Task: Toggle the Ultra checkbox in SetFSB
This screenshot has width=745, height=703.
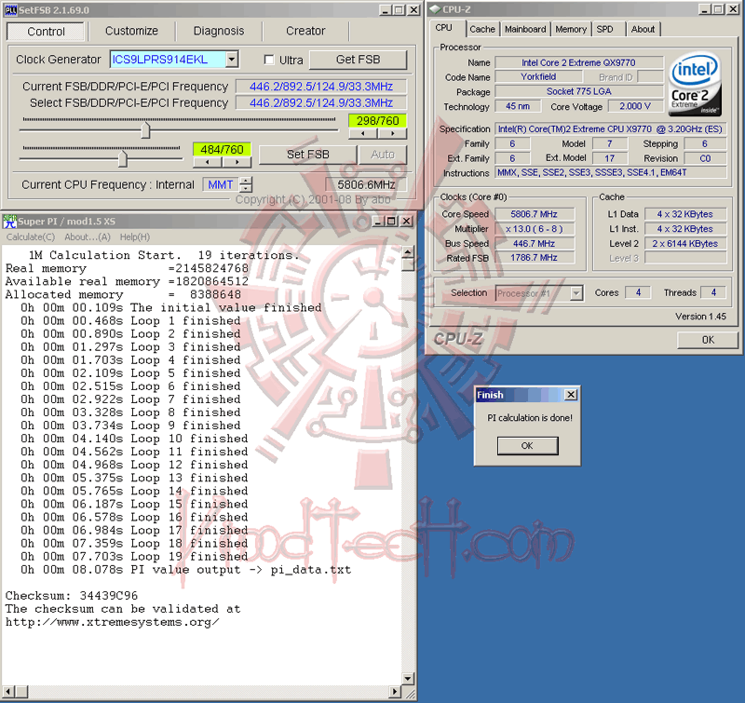Action: pyautogui.click(x=269, y=60)
